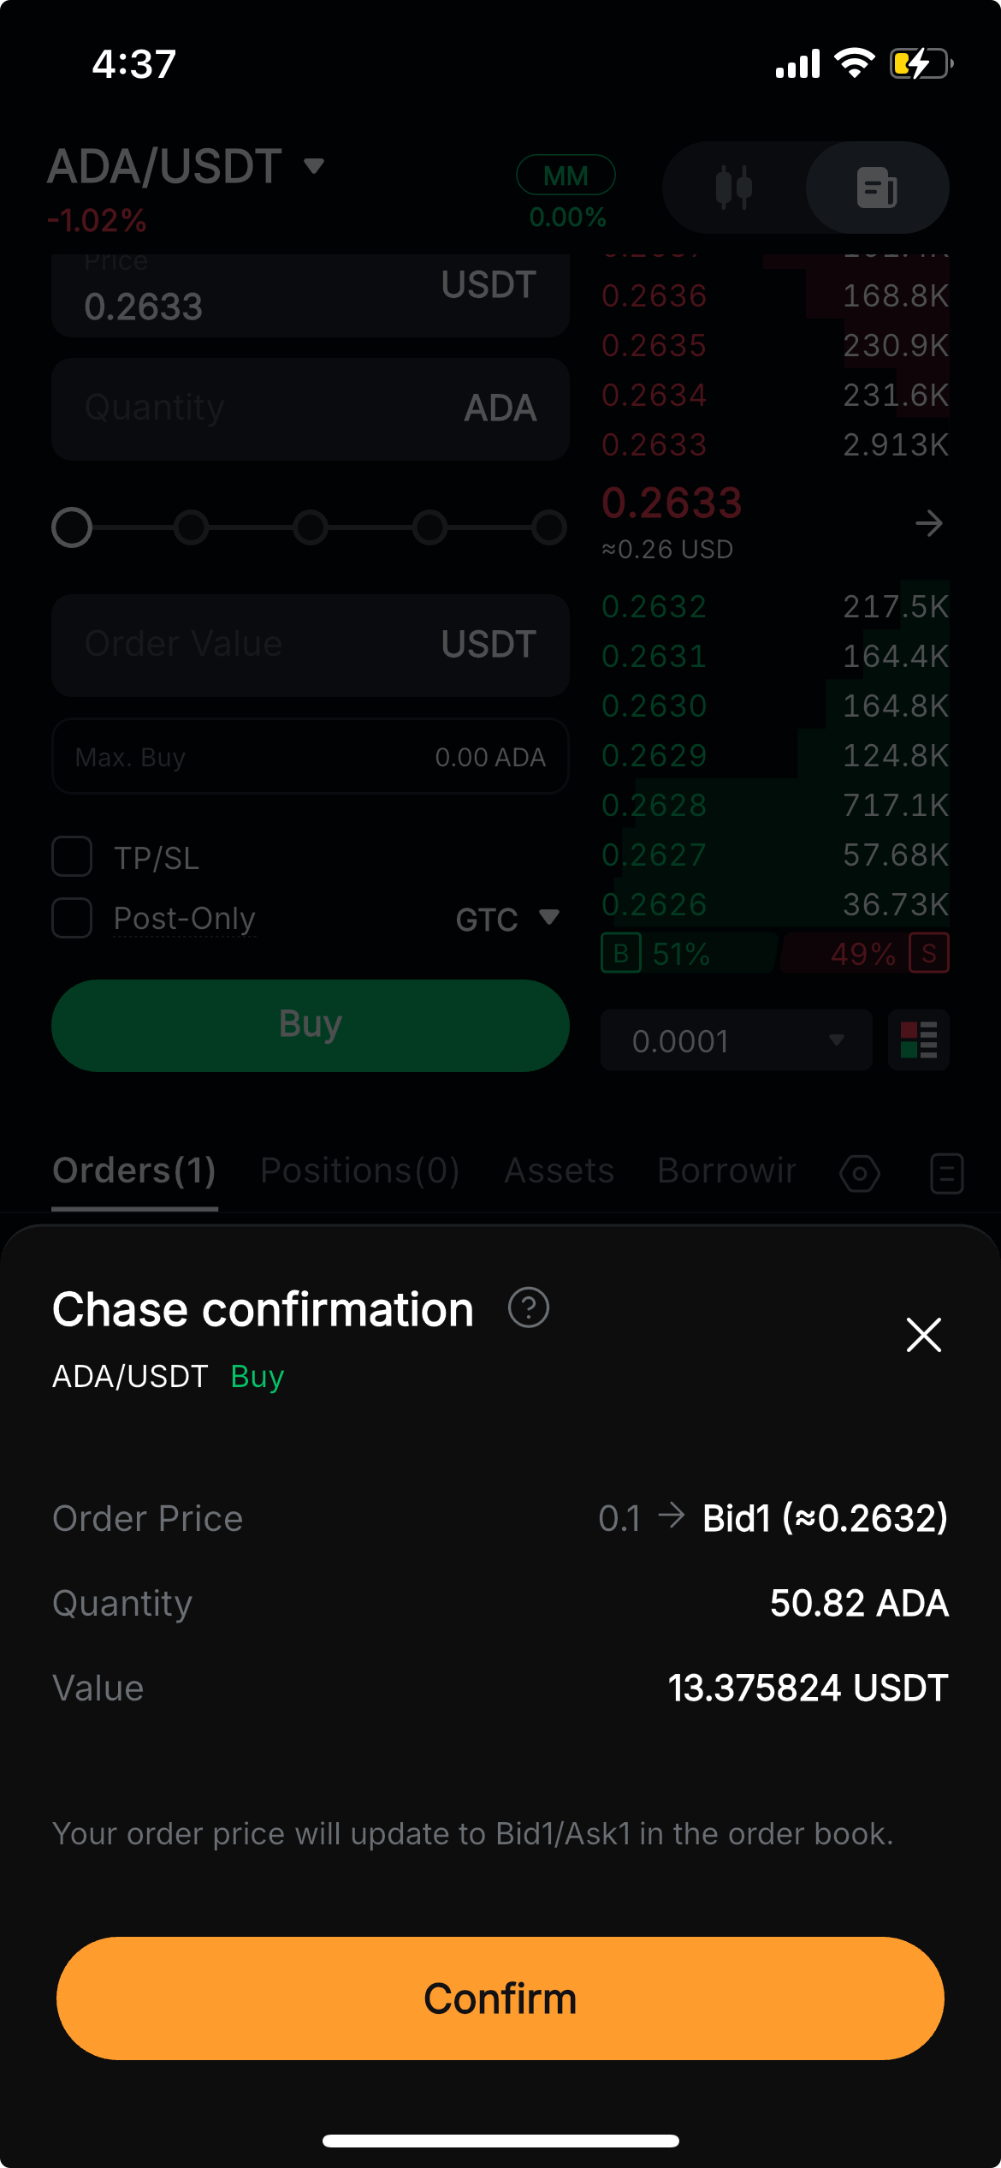Switch to the Assets tab
This screenshot has width=1001, height=2168.
tap(559, 1170)
